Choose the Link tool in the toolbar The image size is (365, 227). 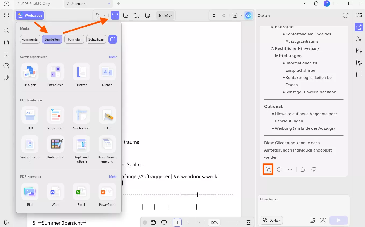tap(137, 15)
